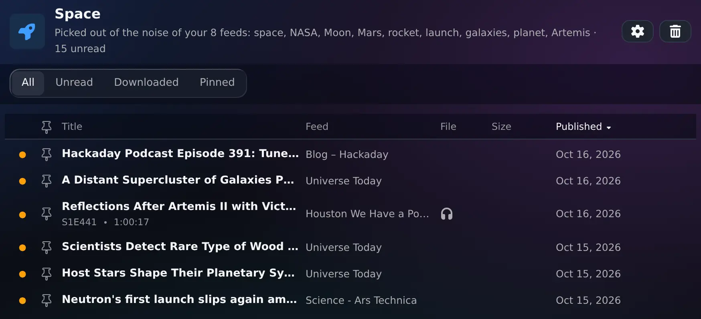Delete the Space filter with trash icon
This screenshot has height=319, width=701.
click(675, 31)
